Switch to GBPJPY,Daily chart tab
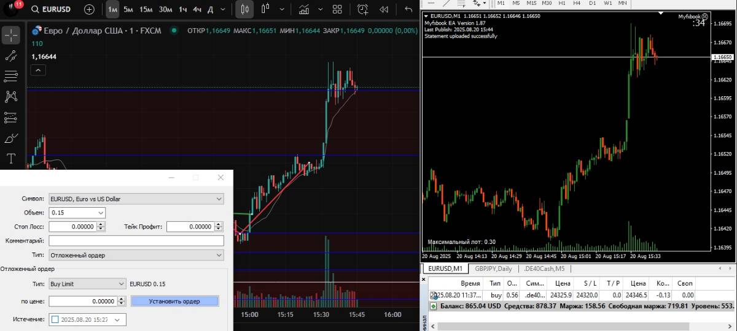The height and width of the screenshot is (331, 737). tap(493, 268)
